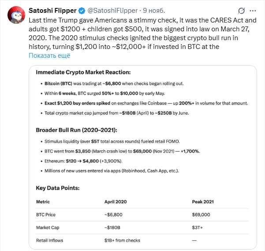Click the "Broader Bull Run (2020–2021)" heading
This screenshot has height=251, width=265.
pos(78,130)
